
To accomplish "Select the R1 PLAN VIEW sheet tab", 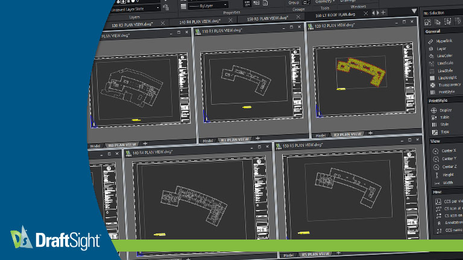I will click(x=233, y=139).
